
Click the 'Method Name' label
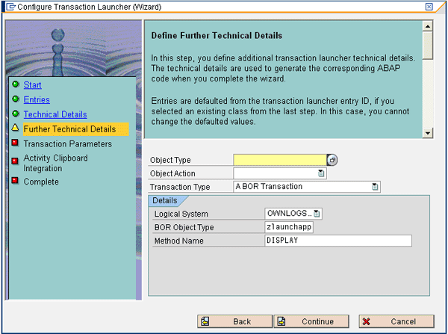pos(179,241)
